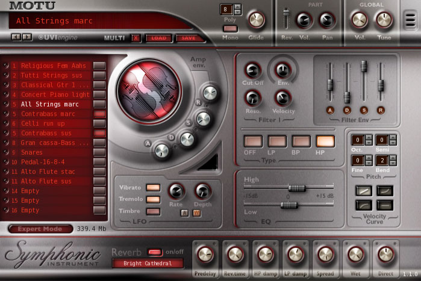Click the reverb Rev.time knob

pos(235,255)
